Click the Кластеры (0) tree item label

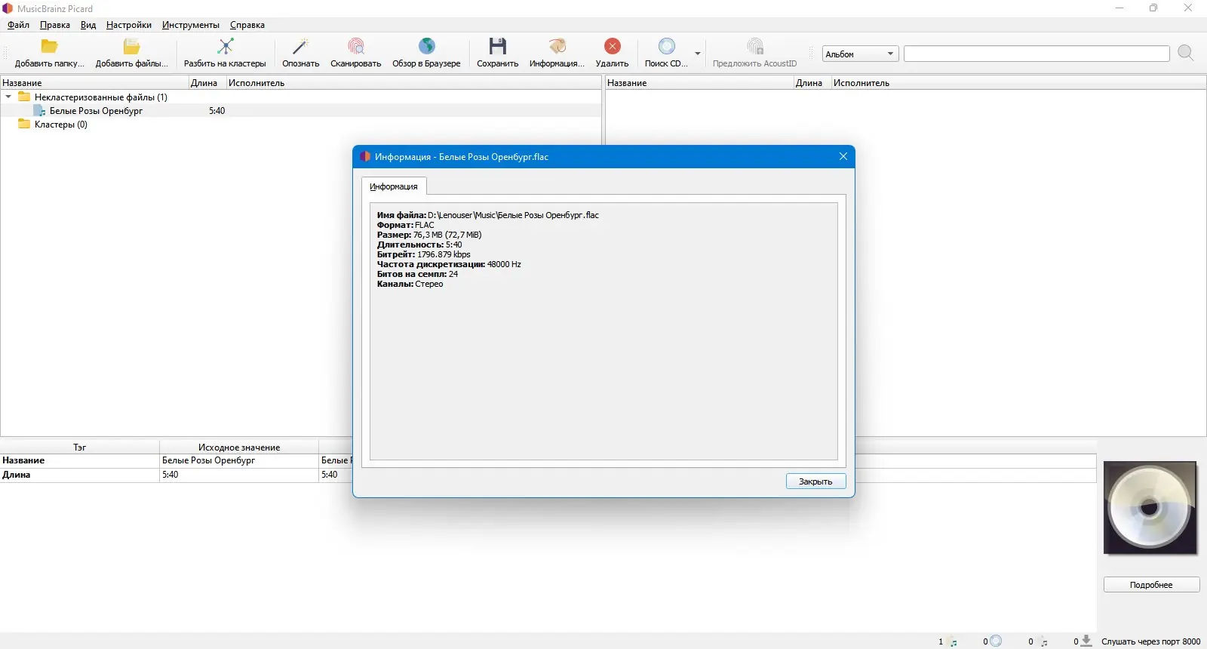coord(61,125)
